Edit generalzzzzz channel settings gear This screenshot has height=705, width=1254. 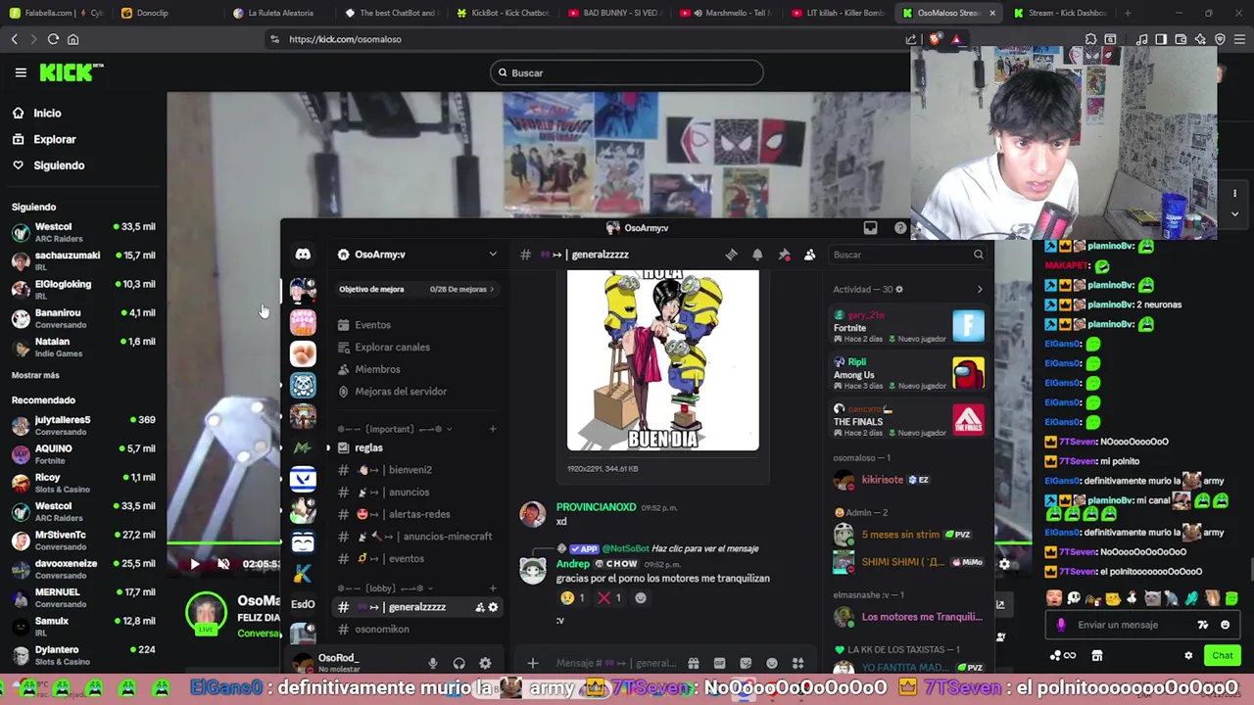click(x=493, y=607)
